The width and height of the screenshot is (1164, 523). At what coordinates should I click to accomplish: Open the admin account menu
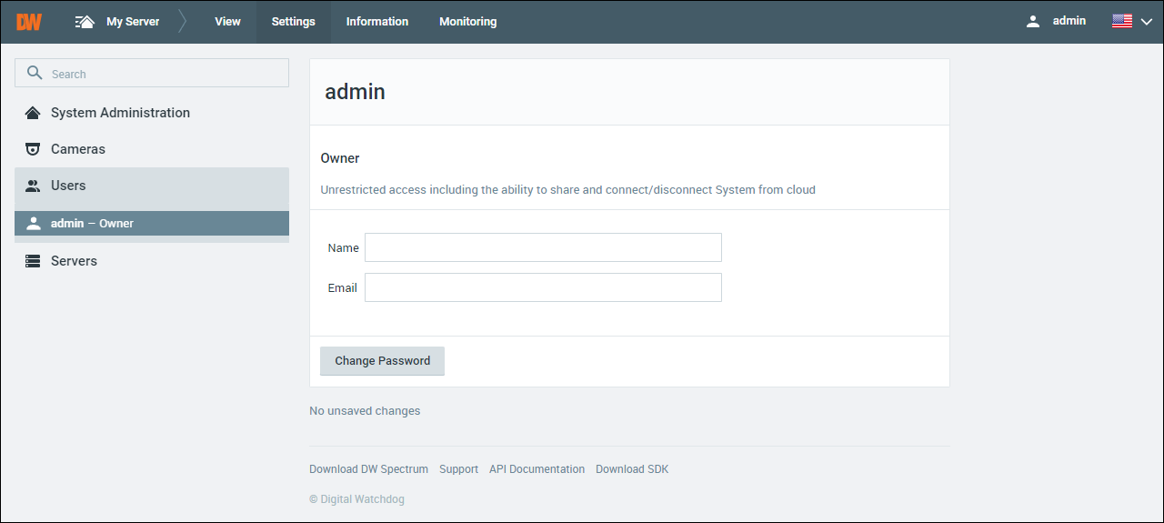pos(1069,21)
